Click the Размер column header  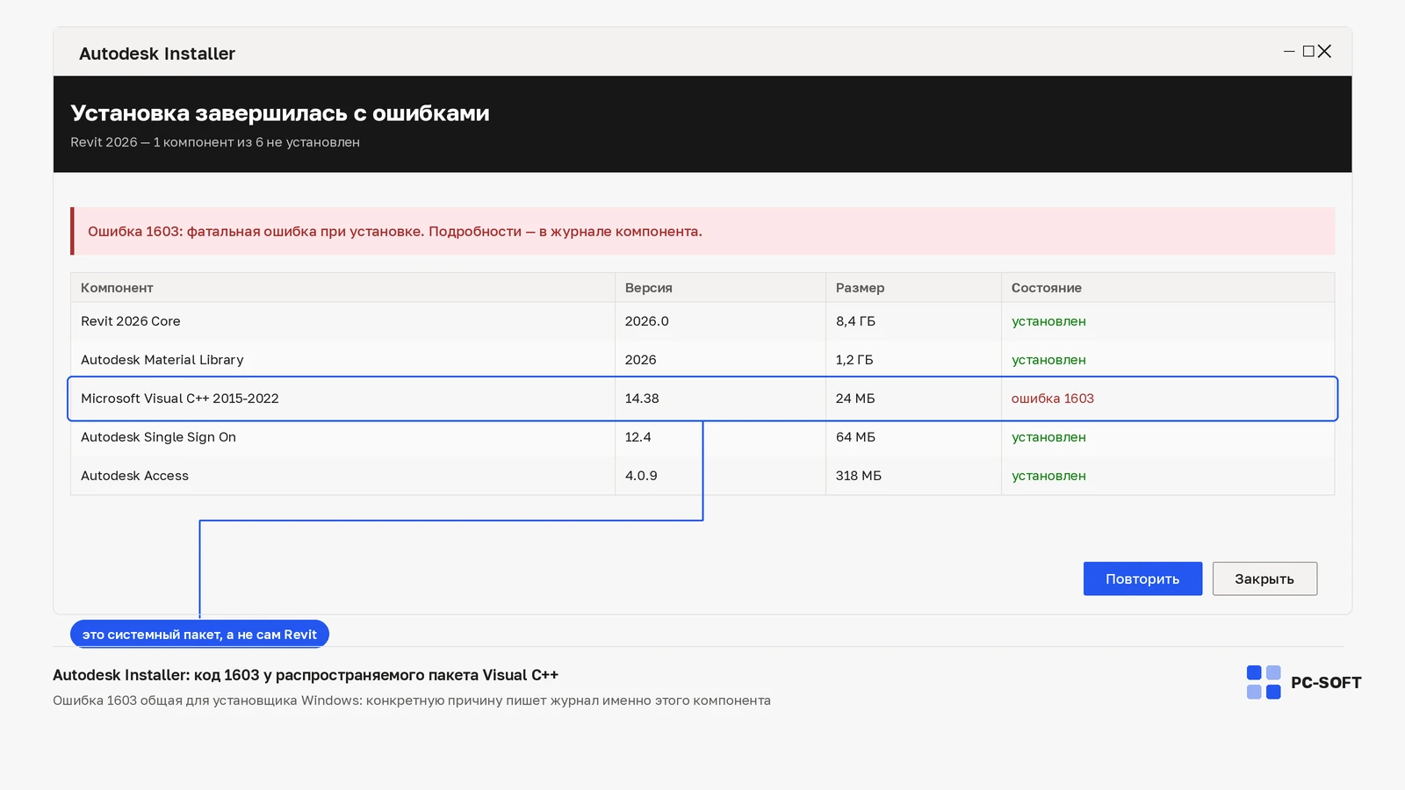(x=913, y=288)
